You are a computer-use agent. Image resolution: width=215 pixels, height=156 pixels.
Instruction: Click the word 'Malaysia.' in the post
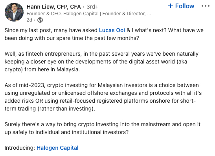coord(68,69)
